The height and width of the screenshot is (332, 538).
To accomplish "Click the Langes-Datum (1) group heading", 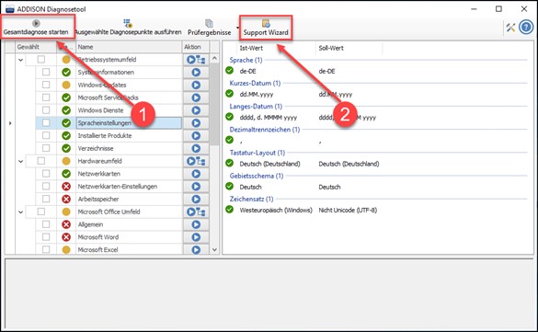I will 256,107.
